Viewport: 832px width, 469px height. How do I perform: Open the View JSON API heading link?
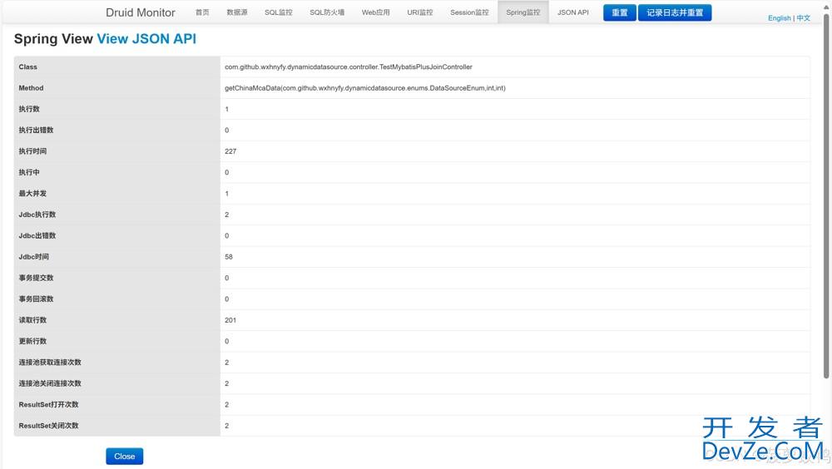(146, 39)
